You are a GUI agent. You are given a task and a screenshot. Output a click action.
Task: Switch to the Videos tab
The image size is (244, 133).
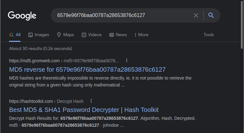pos(95,35)
